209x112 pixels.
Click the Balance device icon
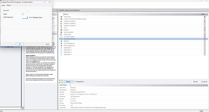pyautogui.click(x=61, y=41)
